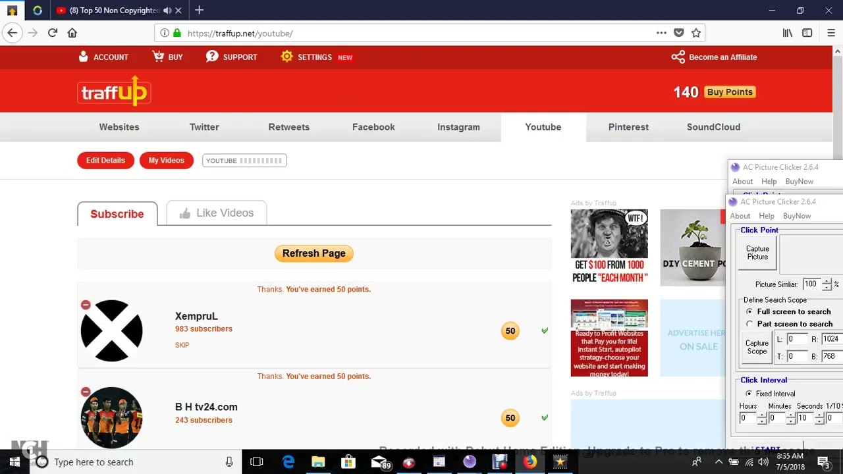Switch to the Facebook tab
This screenshot has width=843, height=474.
click(x=373, y=127)
